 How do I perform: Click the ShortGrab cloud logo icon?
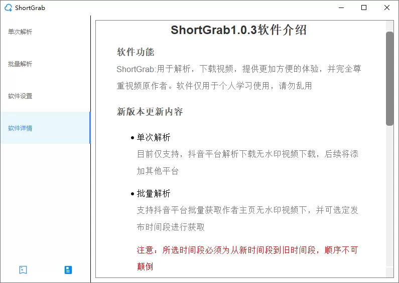click(x=9, y=8)
